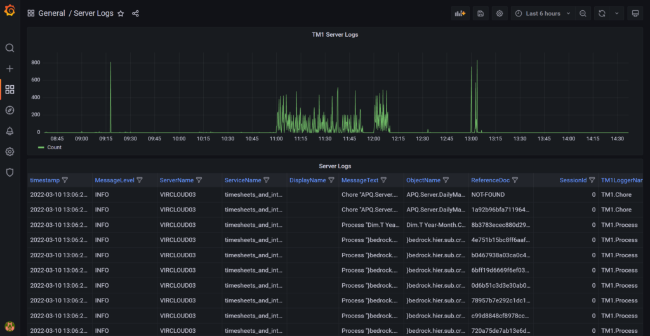
Task: Open the Search dashboards sidebar icon
Action: (10, 48)
